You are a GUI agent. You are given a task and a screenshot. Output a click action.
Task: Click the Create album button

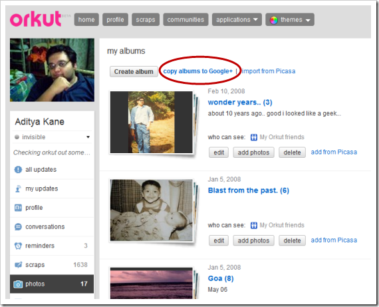pos(134,72)
